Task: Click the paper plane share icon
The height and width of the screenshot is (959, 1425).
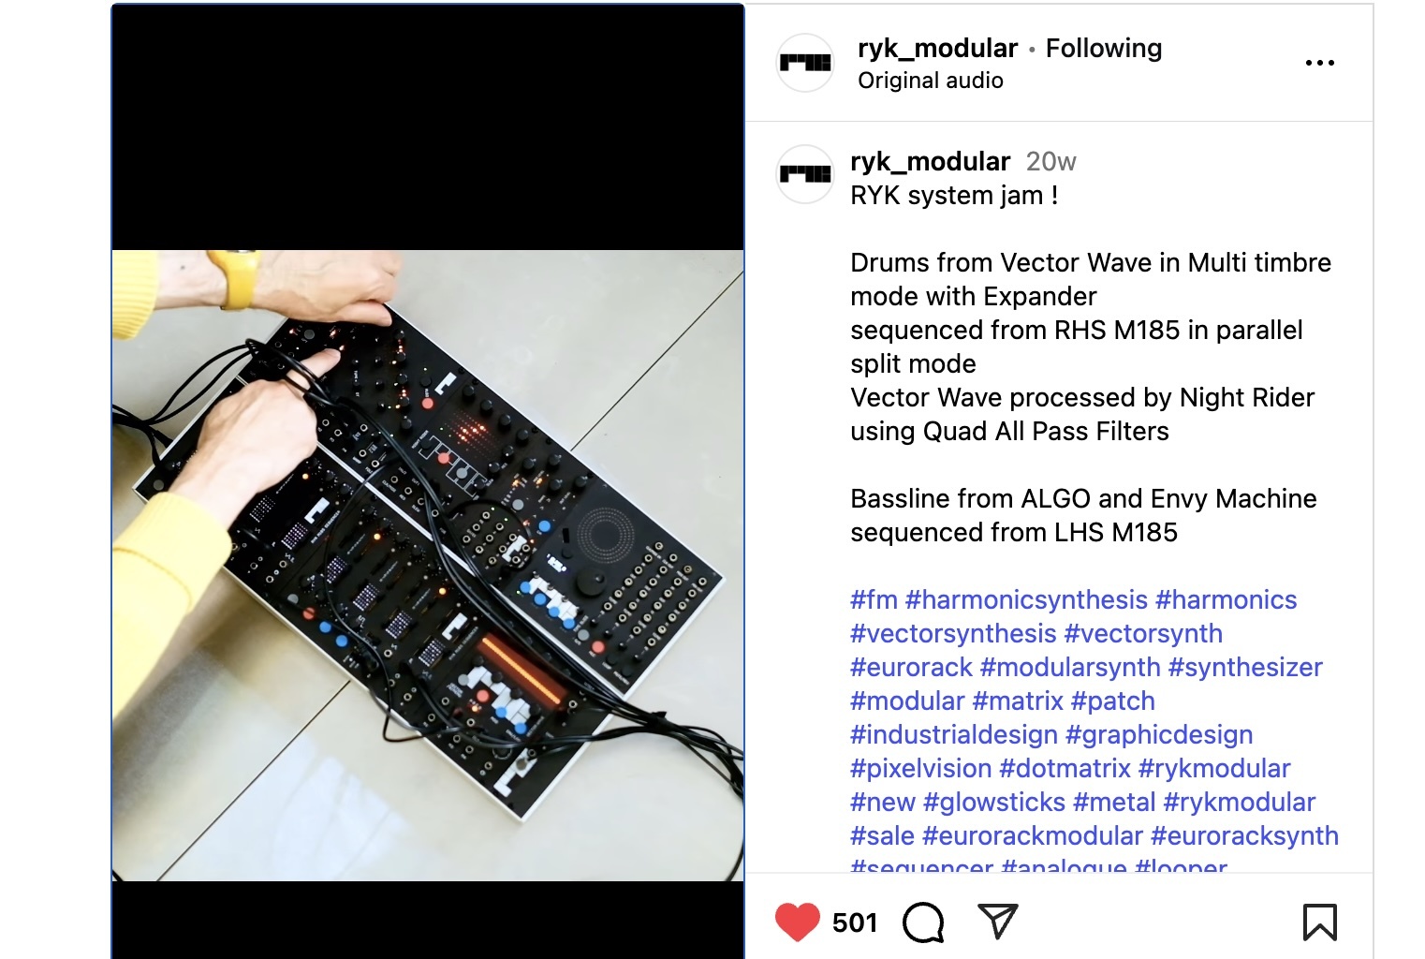Action: 997,922
